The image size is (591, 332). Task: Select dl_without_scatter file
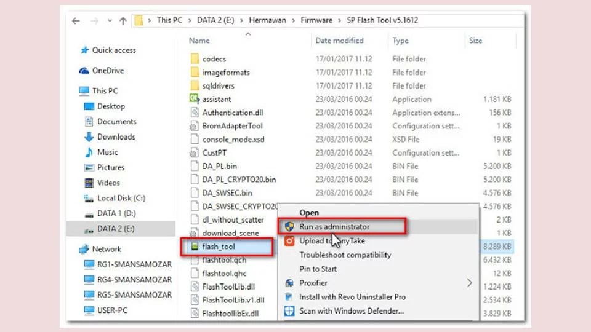click(233, 220)
